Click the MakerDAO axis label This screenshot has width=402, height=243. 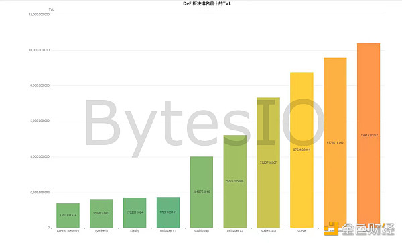point(269,231)
